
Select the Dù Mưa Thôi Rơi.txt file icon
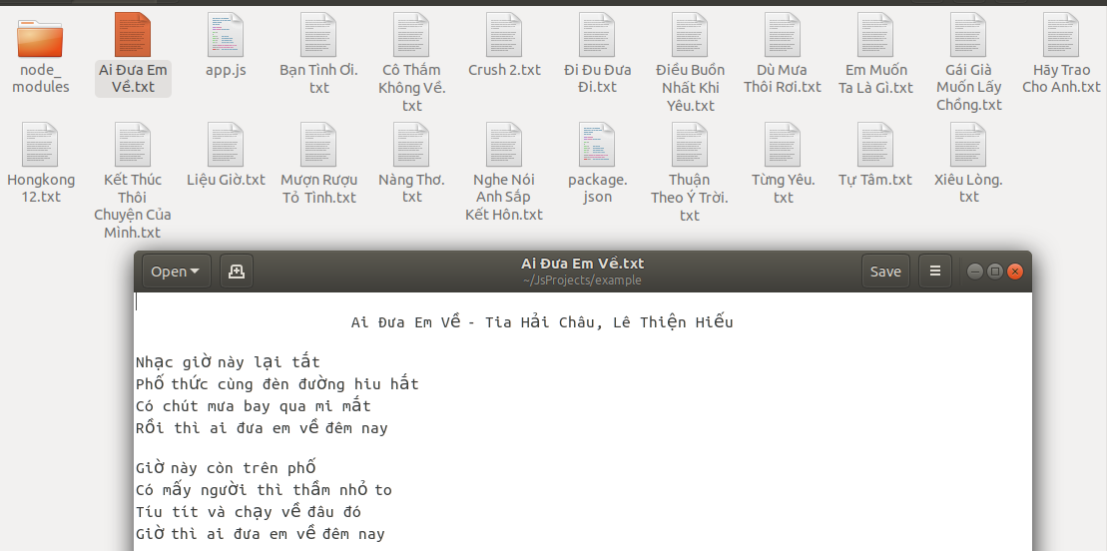[783, 35]
